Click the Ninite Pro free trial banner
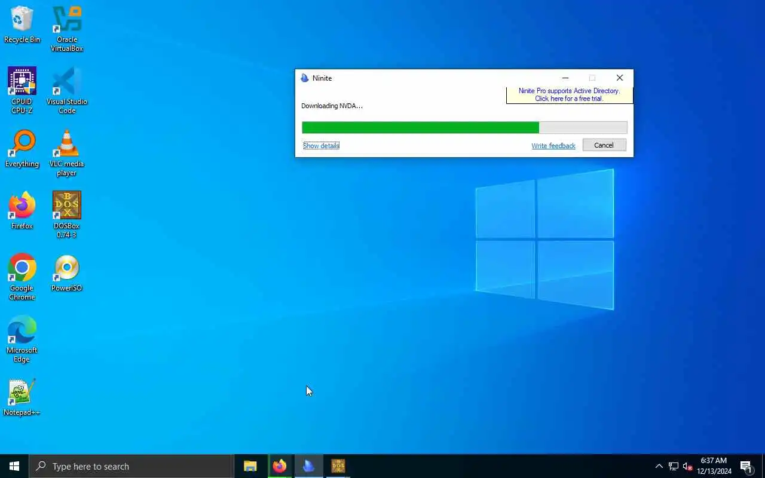The image size is (765, 478). point(569,95)
